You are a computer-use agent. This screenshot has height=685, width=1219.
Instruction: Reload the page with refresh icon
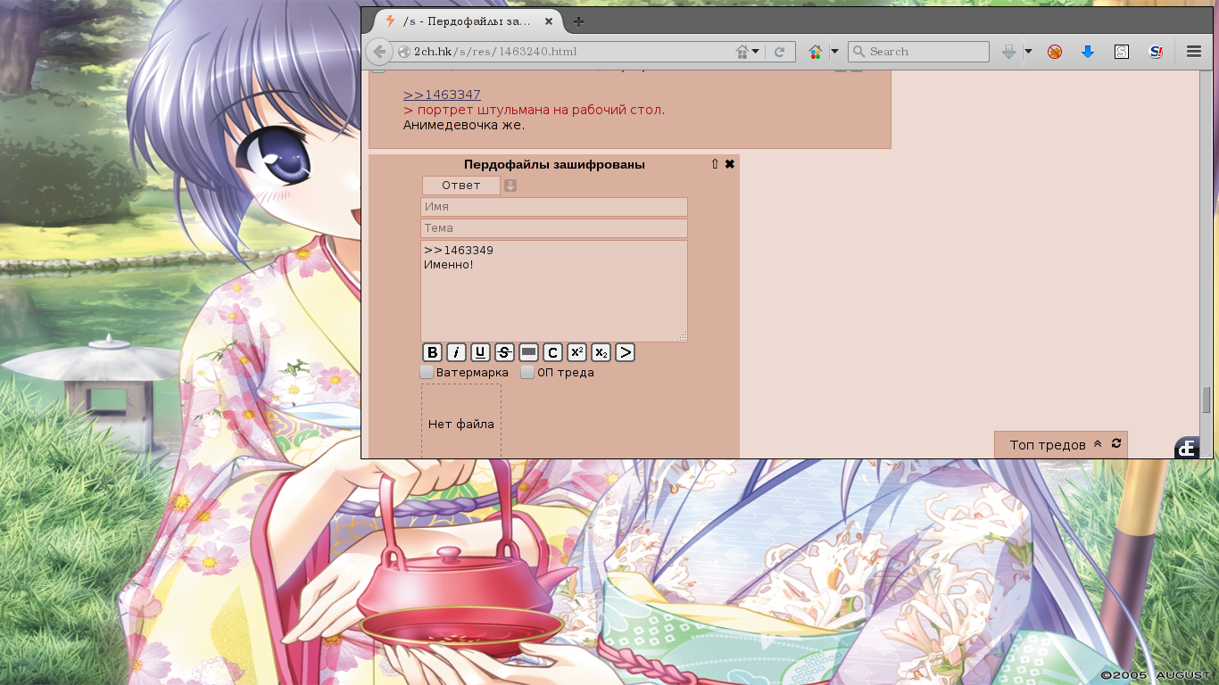779,52
